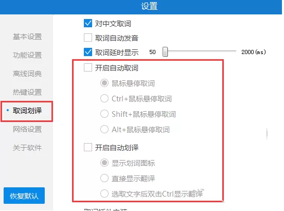Enable the 开启自动取词 checkbox
The width and height of the screenshot is (284, 211).
pos(88,67)
